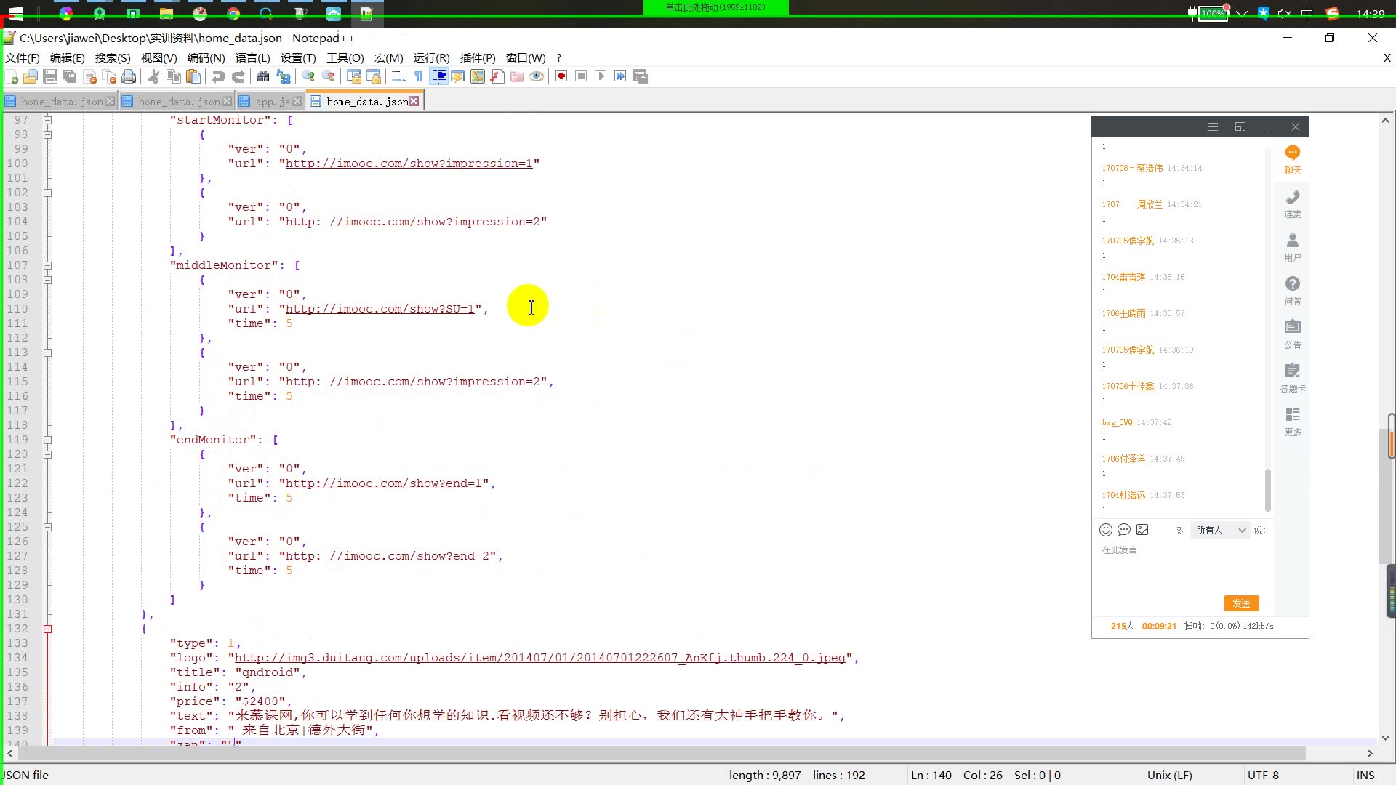The height and width of the screenshot is (785, 1396).
Task: Collapse the fold marker at line 125
Action: click(x=47, y=527)
